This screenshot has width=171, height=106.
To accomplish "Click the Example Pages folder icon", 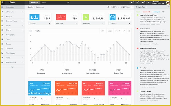I will 2,21.
